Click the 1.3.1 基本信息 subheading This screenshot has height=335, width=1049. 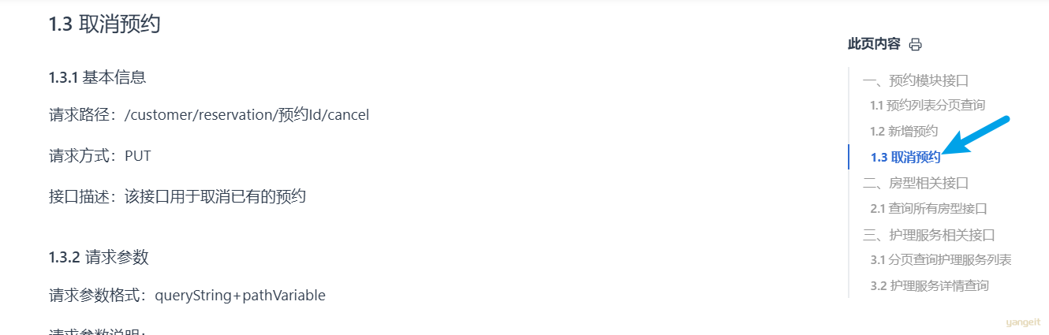pyautogui.click(x=98, y=77)
